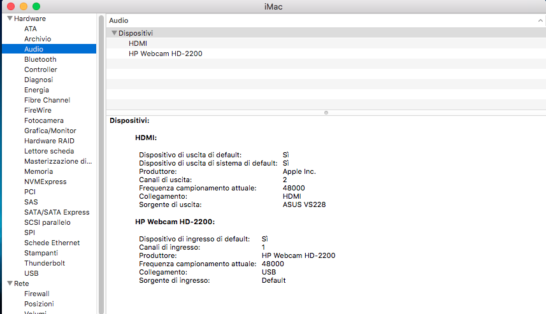Select Archivio in the sidebar
This screenshot has height=314, width=546.
(38, 39)
